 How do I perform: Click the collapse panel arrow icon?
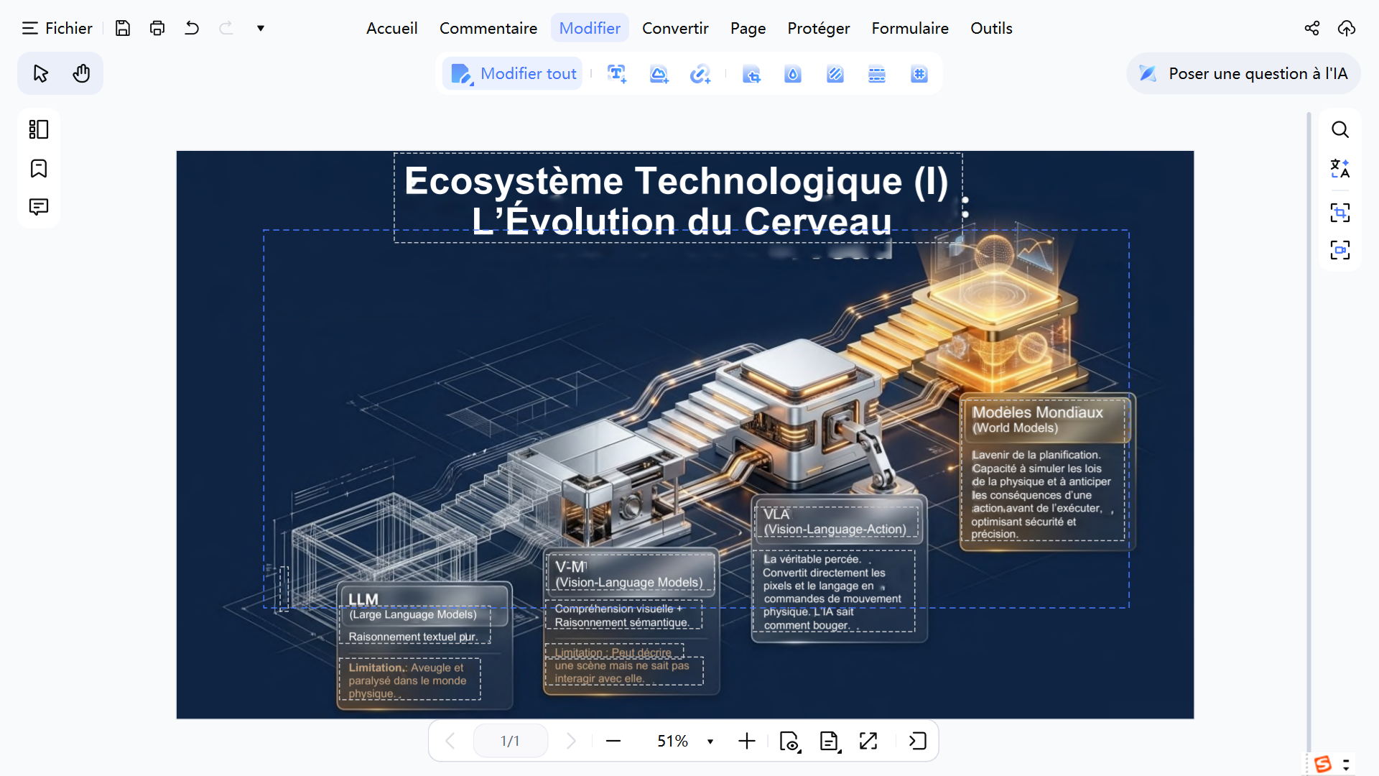pyautogui.click(x=917, y=741)
